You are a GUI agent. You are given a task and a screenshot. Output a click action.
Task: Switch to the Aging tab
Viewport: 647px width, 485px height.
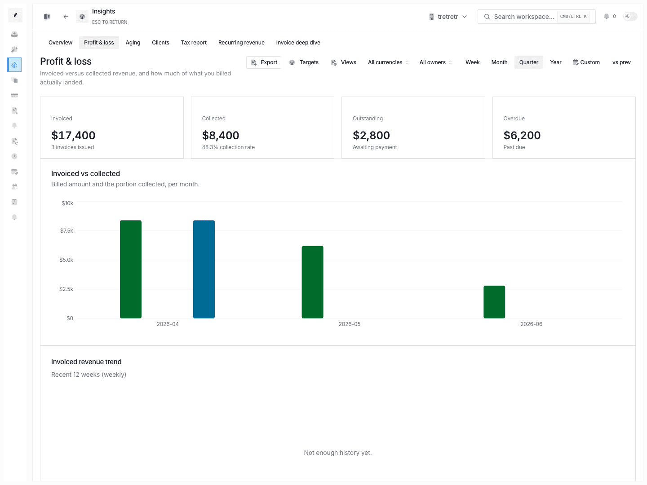(133, 43)
